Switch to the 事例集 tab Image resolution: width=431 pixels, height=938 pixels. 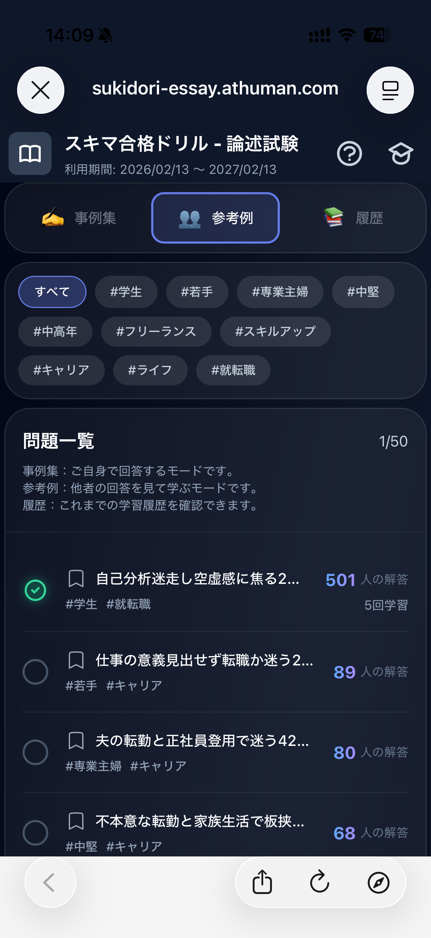point(79,218)
